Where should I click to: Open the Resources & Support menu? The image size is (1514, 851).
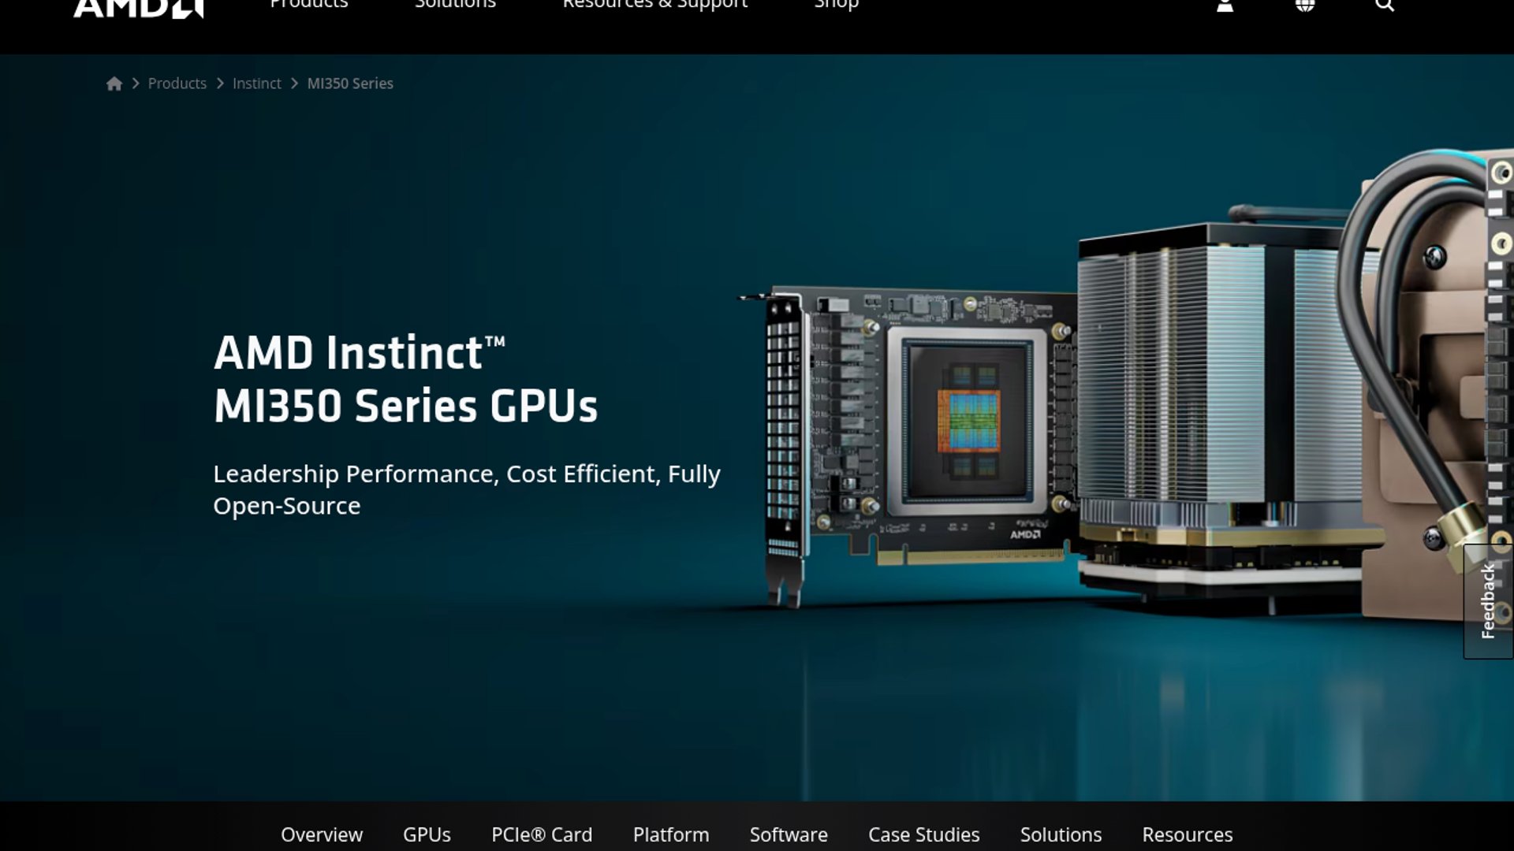(655, 5)
